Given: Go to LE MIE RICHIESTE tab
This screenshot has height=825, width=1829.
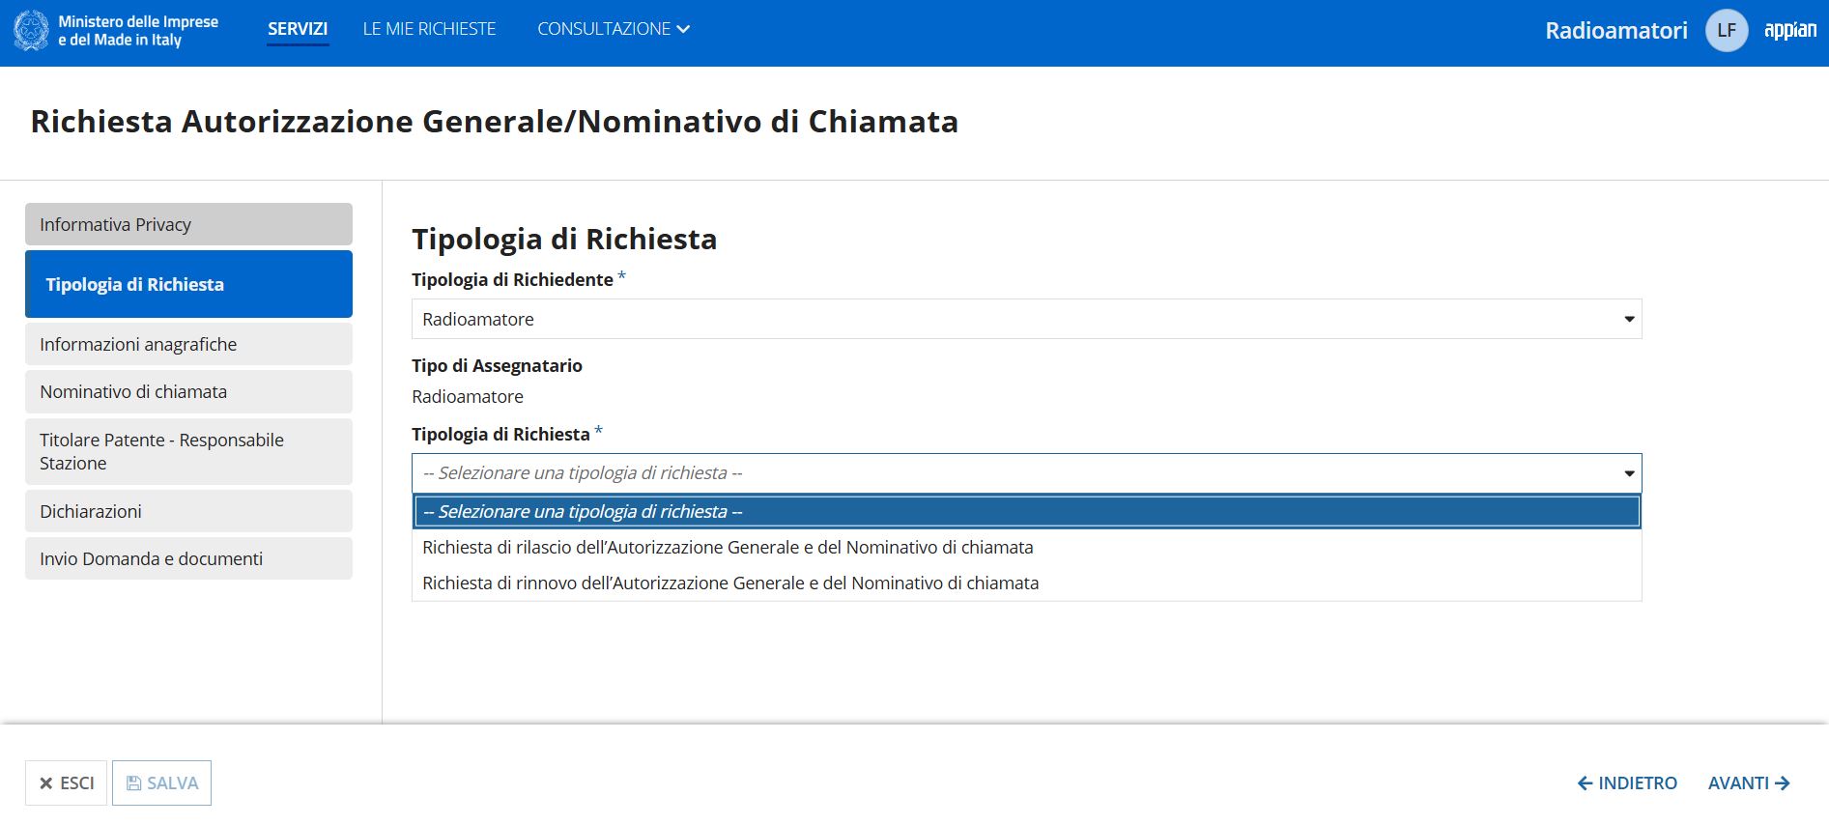Looking at the screenshot, I should point(429,29).
